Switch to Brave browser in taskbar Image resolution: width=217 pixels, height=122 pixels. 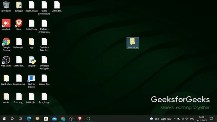point(80,119)
